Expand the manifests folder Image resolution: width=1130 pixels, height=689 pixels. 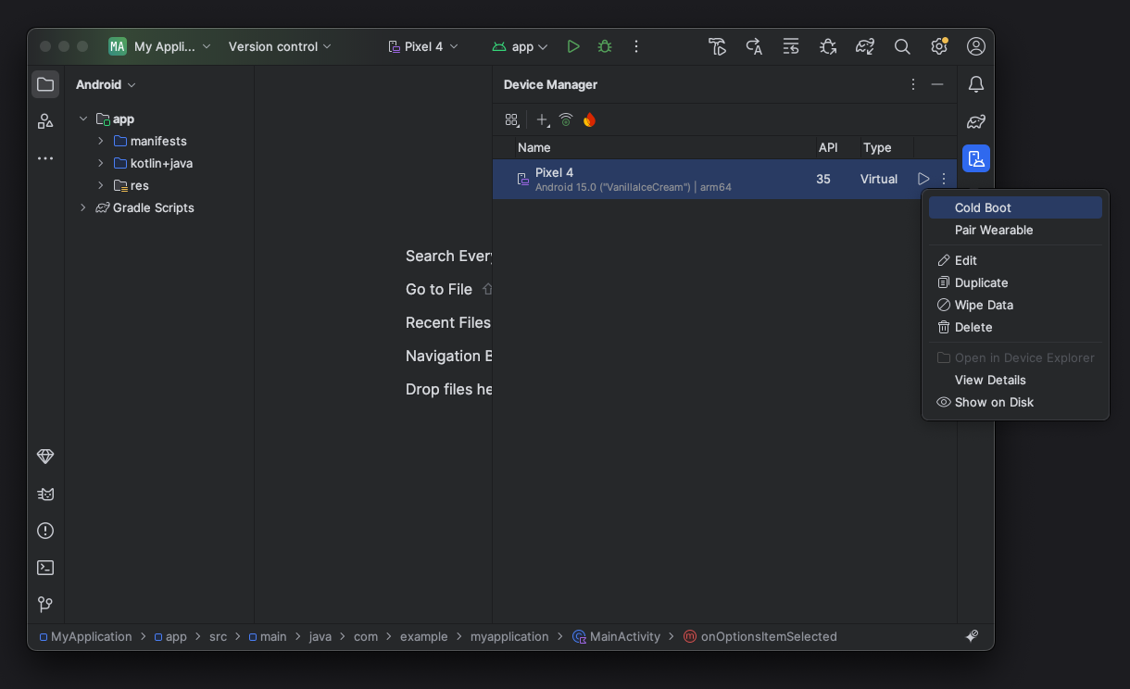(x=101, y=141)
